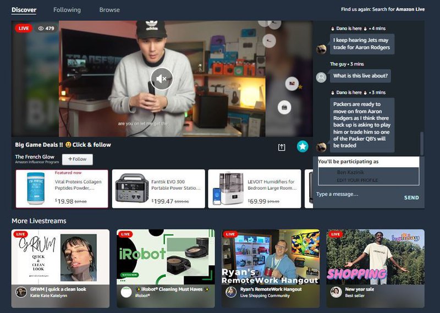The width and height of the screenshot is (440, 313).
Task: Open Dano is here's avatar beside the Packers message
Action: click(321, 147)
